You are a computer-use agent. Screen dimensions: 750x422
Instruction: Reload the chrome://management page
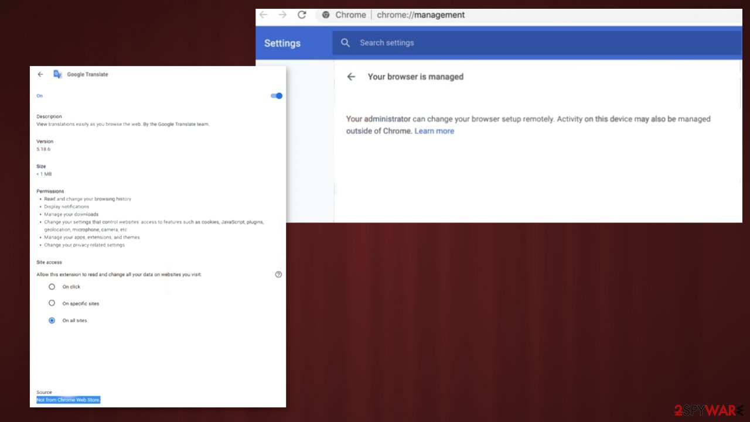click(302, 15)
